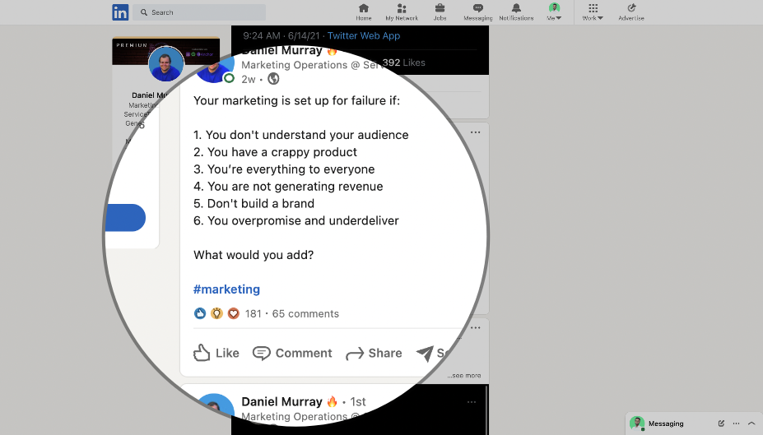
Task: Open the Me profile dropdown
Action: tap(554, 12)
